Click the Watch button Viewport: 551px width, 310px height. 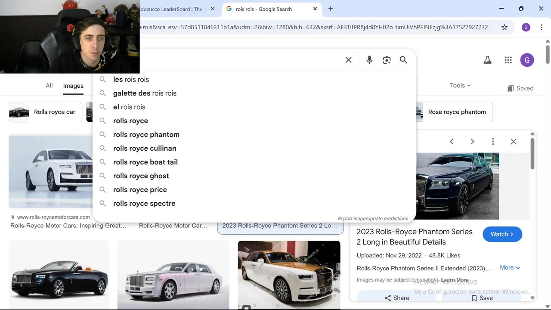click(502, 234)
